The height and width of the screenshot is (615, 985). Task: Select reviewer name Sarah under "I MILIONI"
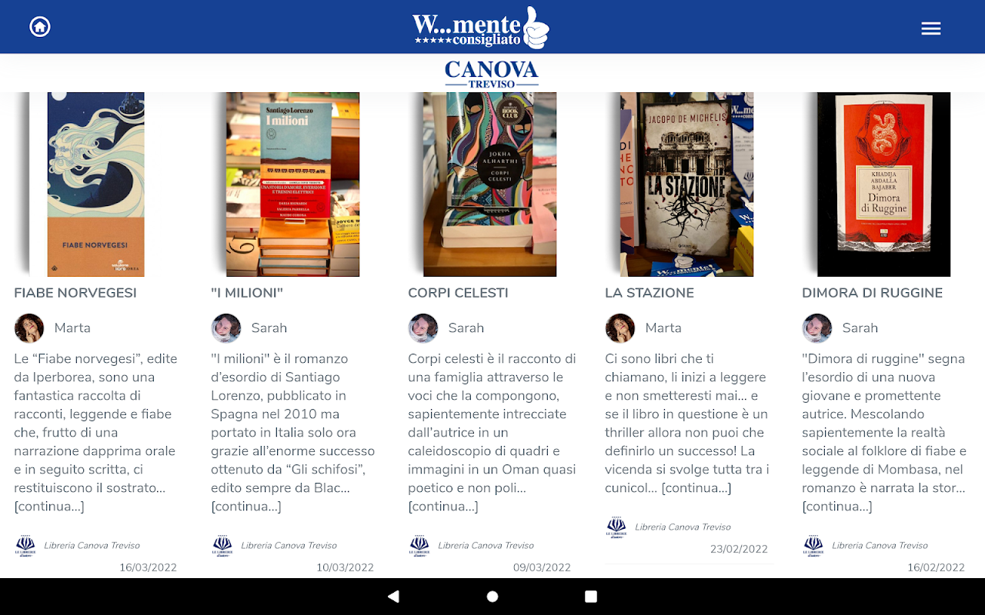point(269,328)
